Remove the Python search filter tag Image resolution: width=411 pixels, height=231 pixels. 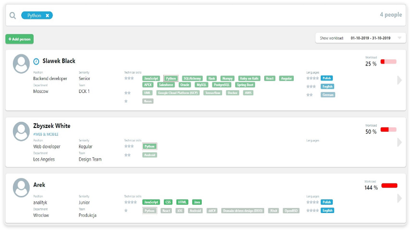pos(47,16)
